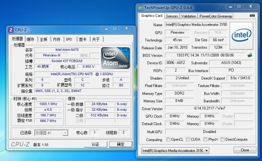Open the 内存 tab in CPU-Z
Image resolution: width=262 pixels, height=161 pixels.
pyautogui.click(x=56, y=39)
